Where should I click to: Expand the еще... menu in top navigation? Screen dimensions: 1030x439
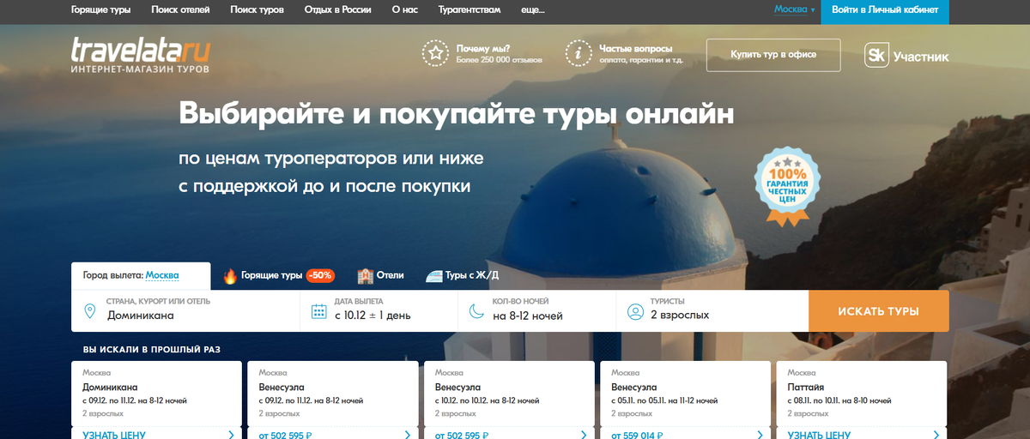coord(532,10)
